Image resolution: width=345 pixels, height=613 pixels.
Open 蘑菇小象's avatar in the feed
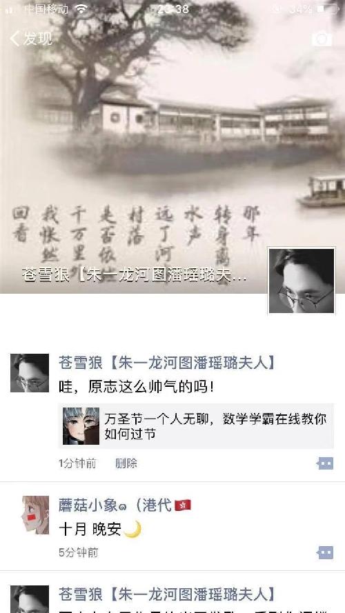[x=36, y=515]
